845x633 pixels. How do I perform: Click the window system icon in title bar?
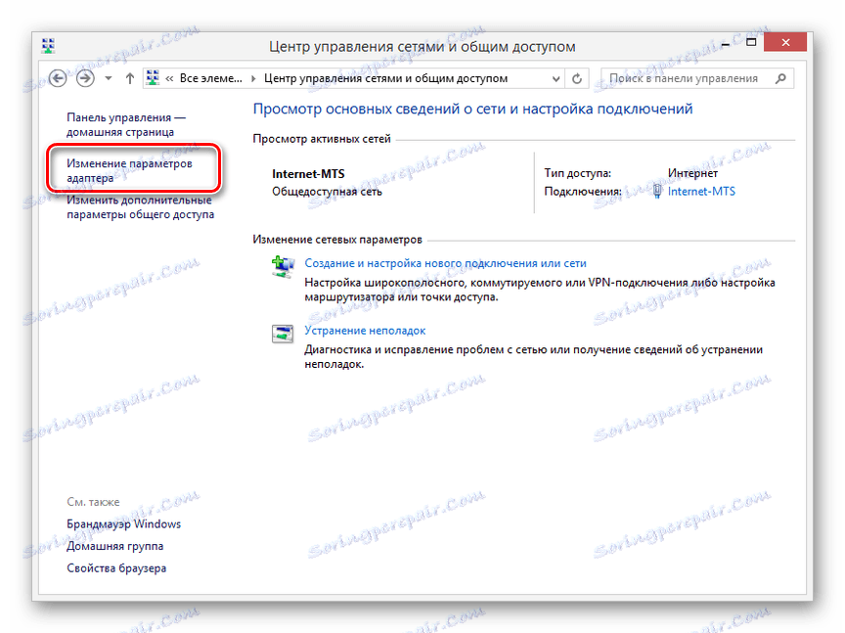[x=49, y=46]
